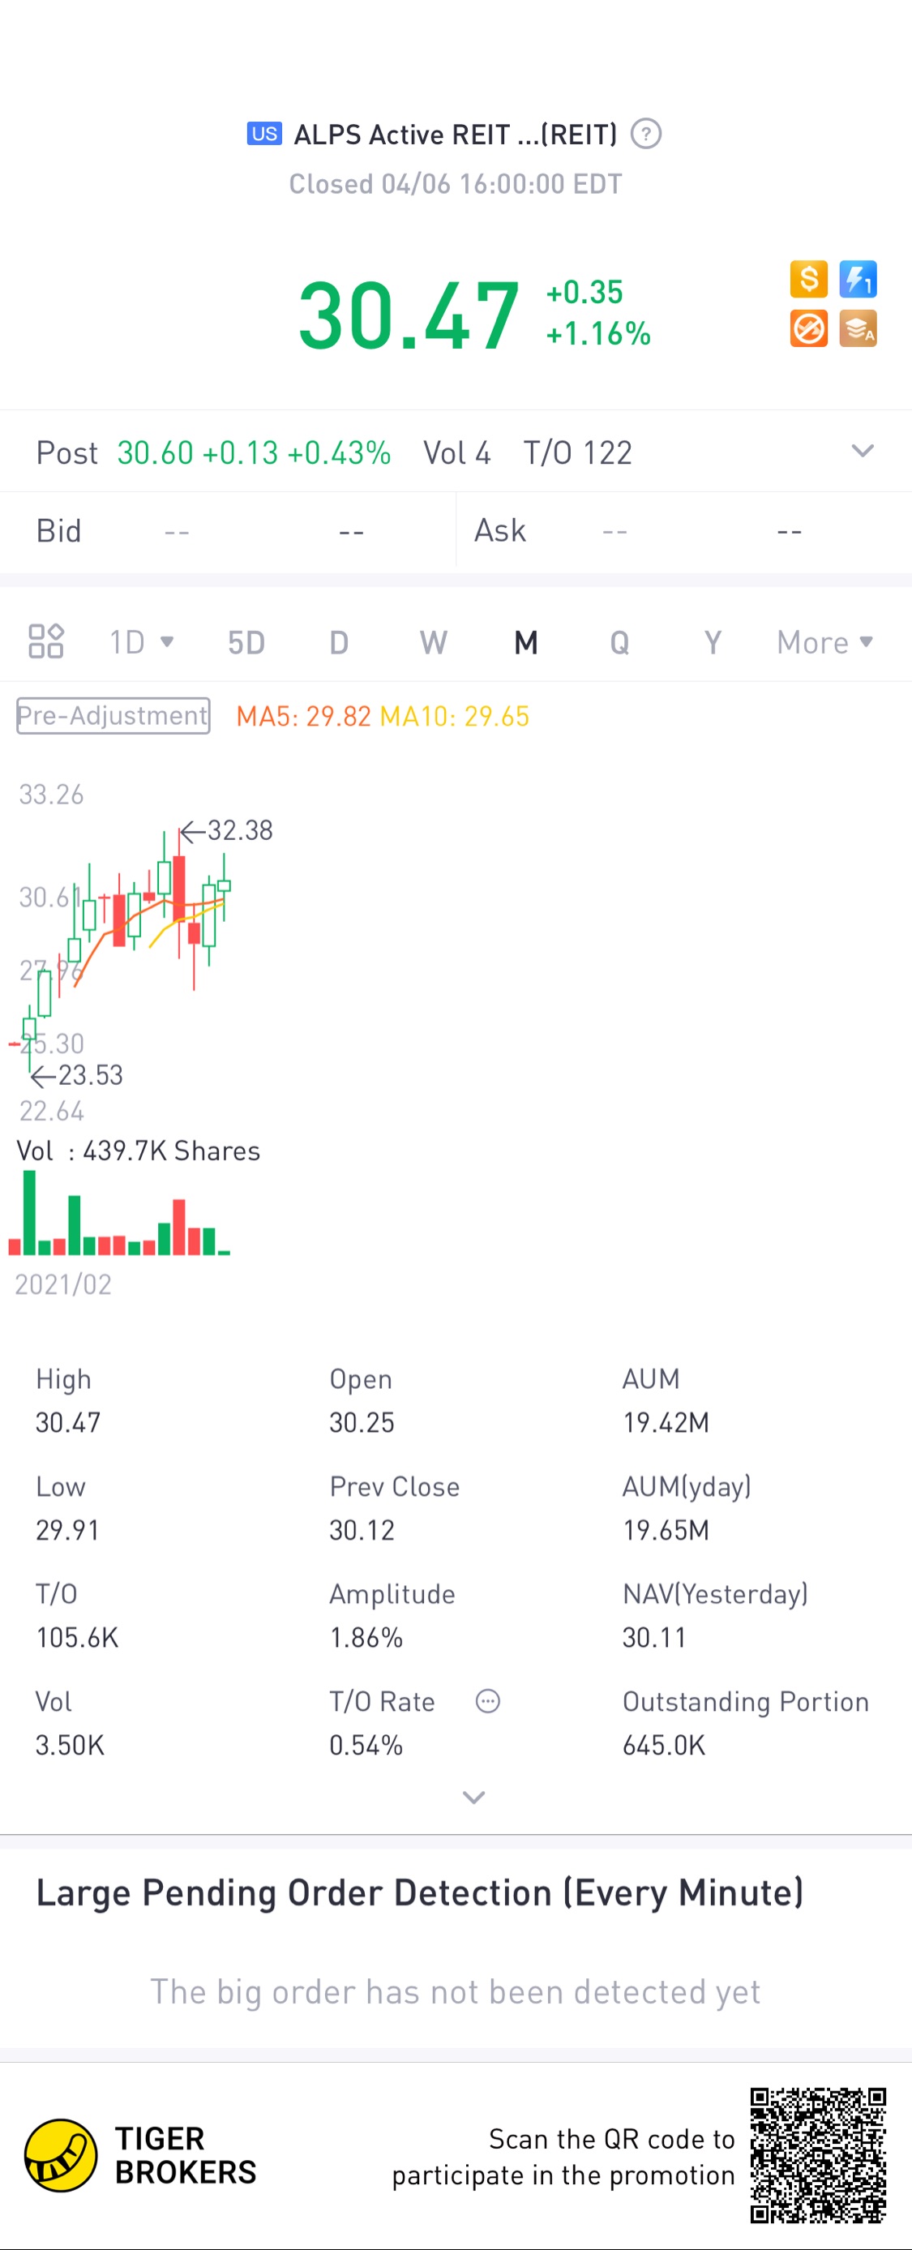Tap the QR code image

click(818, 2155)
